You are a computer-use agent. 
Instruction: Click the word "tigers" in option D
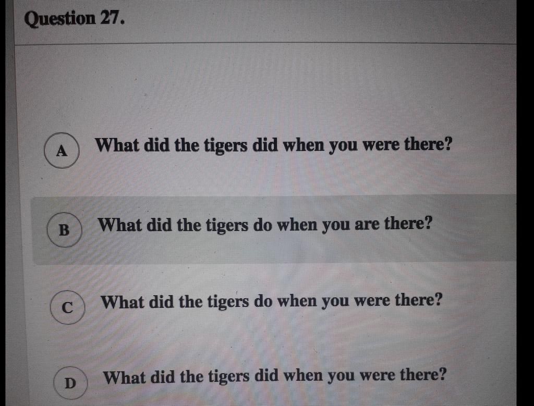(228, 377)
